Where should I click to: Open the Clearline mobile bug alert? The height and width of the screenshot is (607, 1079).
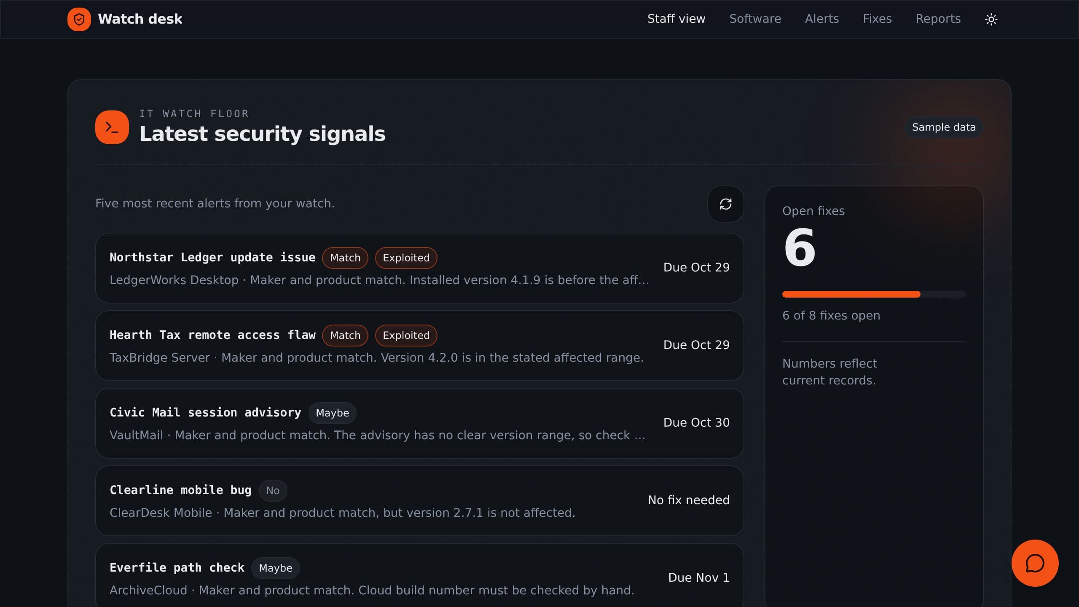[x=419, y=501]
